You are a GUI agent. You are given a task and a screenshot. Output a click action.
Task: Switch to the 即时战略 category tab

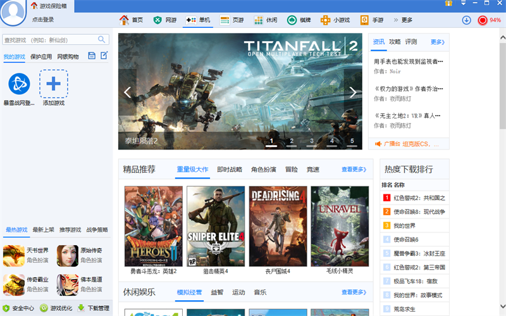(230, 170)
